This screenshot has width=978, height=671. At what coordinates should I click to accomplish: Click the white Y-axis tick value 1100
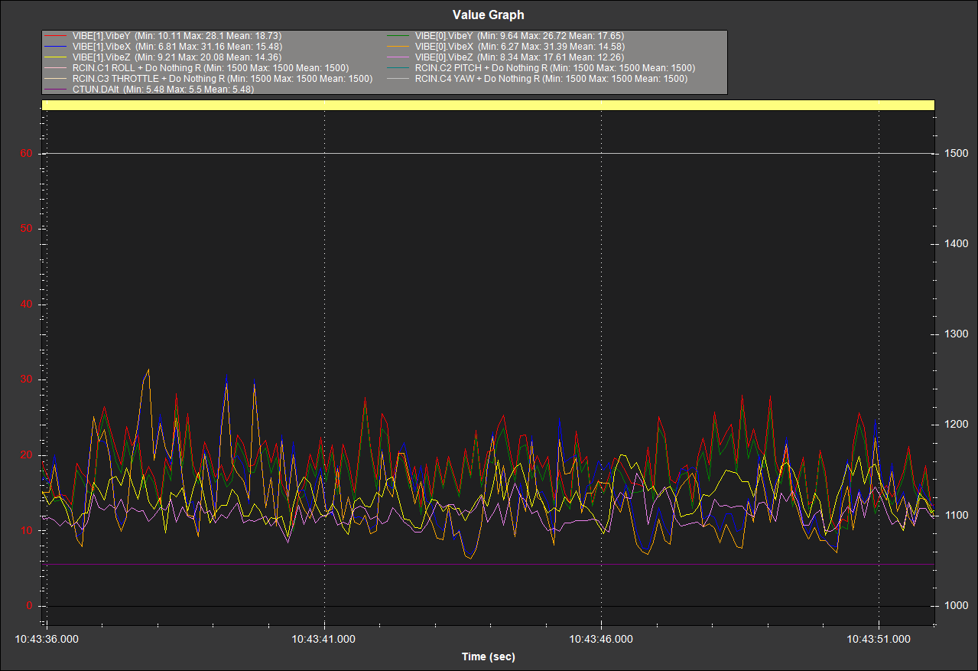pyautogui.click(x=957, y=515)
